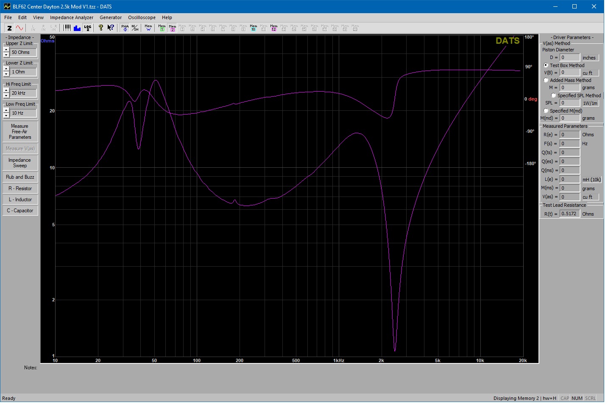
Task: Click the V(B) test box volume field
Action: 569,73
